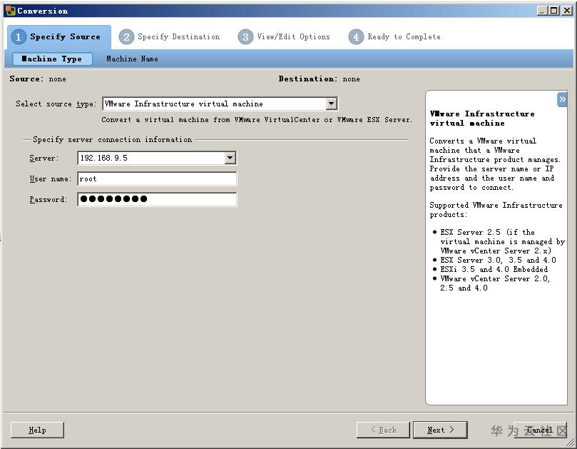
Task: Click the 'Convert a virtual machine from VMware VirtualCenter' description
Action: [257, 120]
